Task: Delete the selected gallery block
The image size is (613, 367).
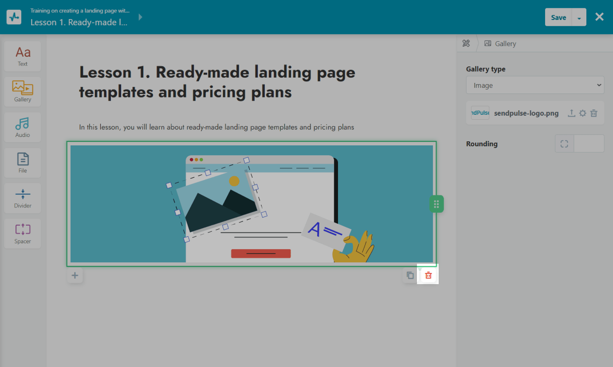Action: click(x=428, y=275)
